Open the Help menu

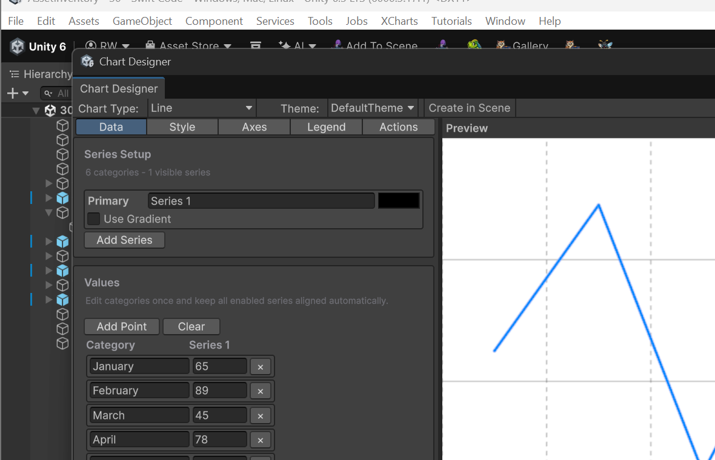550,21
